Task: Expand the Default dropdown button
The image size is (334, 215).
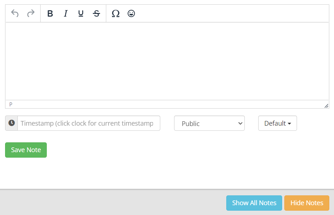Action: click(x=277, y=123)
